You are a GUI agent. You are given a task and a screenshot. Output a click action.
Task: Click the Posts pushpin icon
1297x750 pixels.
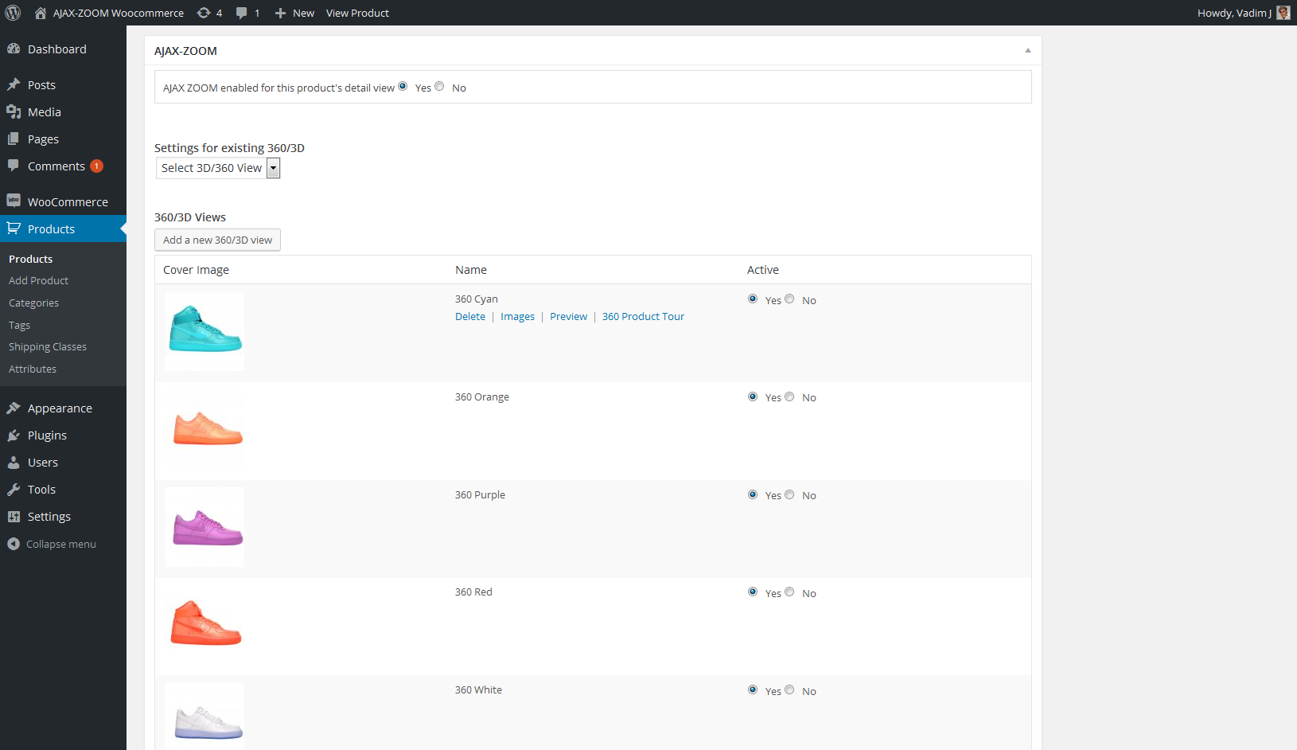(x=14, y=84)
